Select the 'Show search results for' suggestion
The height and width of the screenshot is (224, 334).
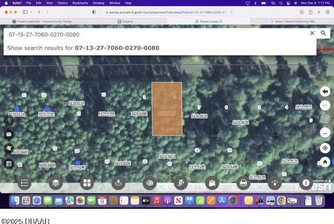click(83, 48)
